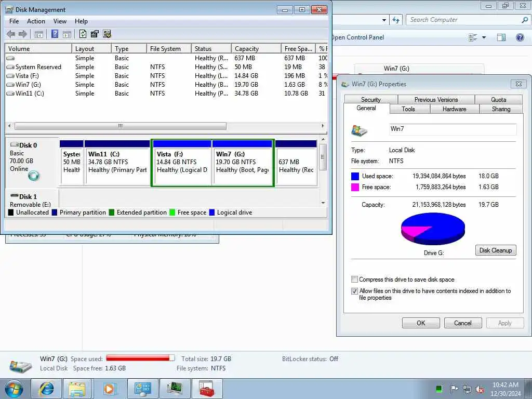Click the drive icon in Win7 Properties General tab

tap(359, 130)
